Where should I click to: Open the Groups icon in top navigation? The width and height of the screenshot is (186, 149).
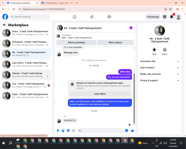click(x=109, y=17)
